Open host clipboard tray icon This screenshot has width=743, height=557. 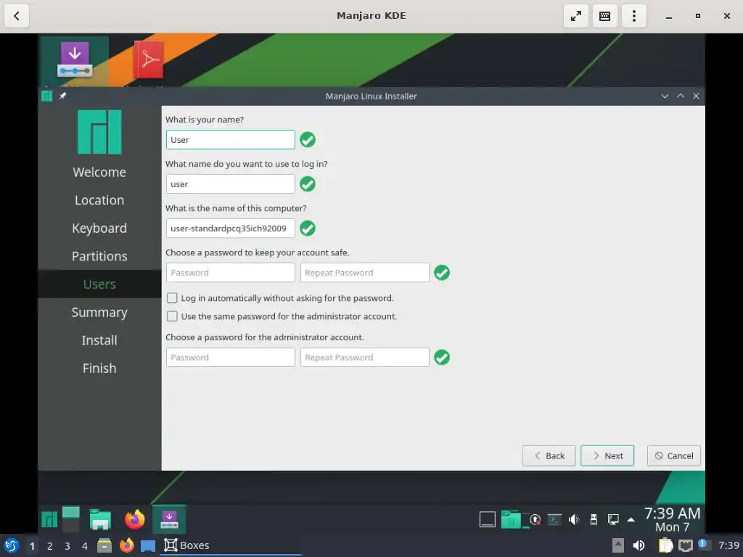666,545
